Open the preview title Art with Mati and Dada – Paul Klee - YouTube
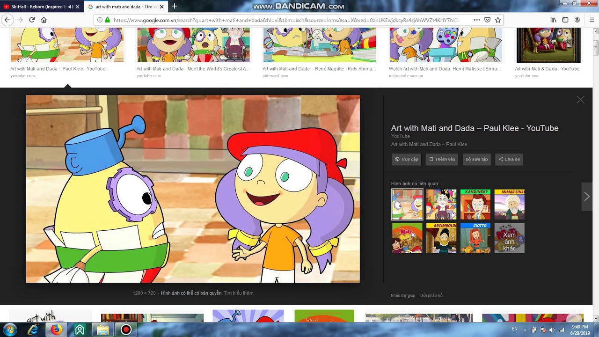This screenshot has height=337, width=599. [475, 128]
